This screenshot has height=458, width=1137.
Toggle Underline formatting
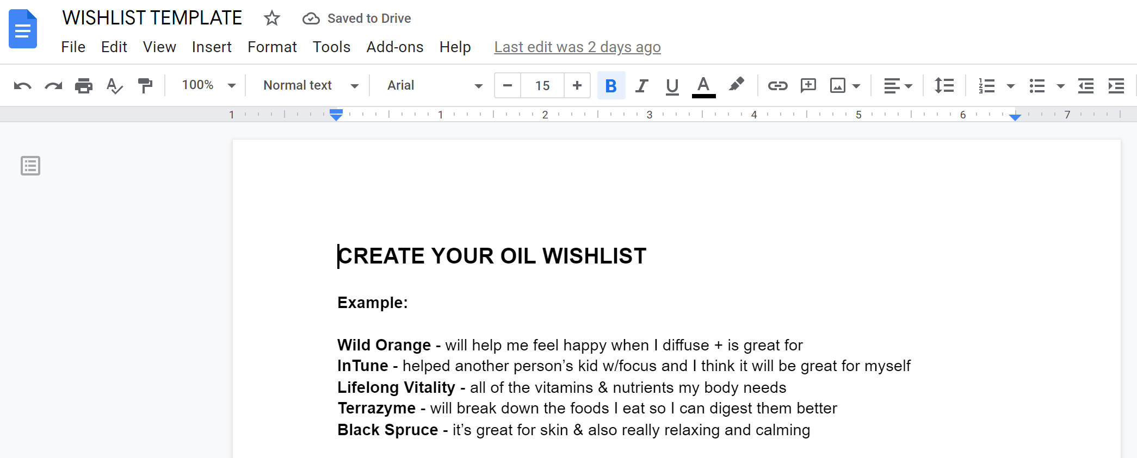pos(672,86)
